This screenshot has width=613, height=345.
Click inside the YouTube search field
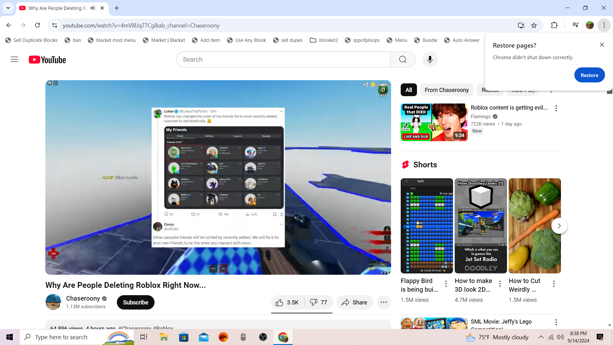tap(283, 59)
